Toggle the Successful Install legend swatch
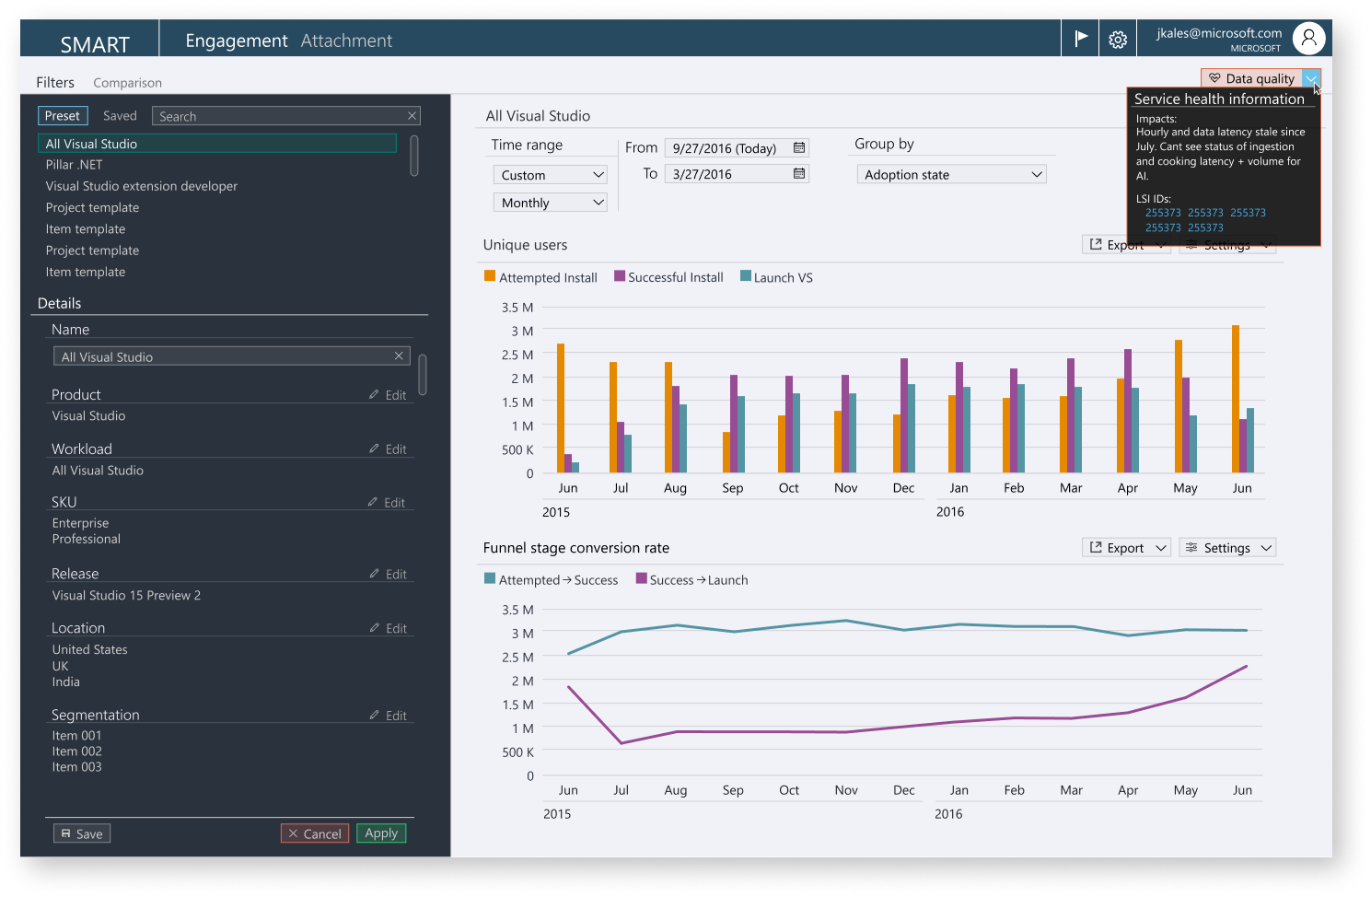 [620, 276]
